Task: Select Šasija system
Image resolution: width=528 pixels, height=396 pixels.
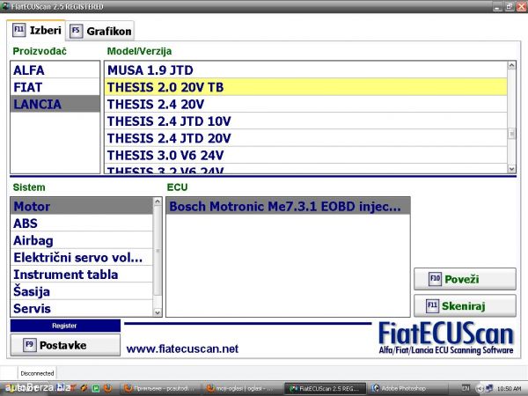Action: click(82, 291)
